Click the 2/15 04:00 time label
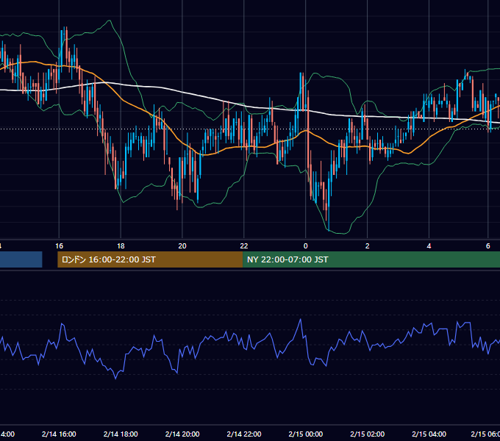Image resolution: width=500 pixels, height=441 pixels. (x=429, y=434)
